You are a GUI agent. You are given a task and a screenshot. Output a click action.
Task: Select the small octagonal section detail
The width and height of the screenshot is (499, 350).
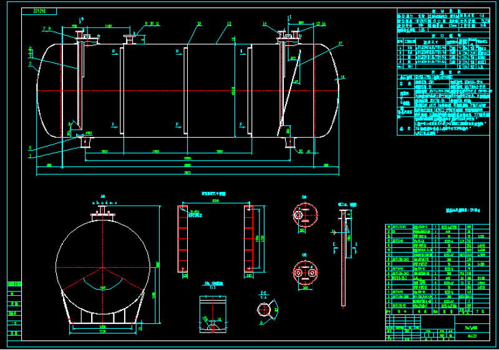click(x=264, y=309)
